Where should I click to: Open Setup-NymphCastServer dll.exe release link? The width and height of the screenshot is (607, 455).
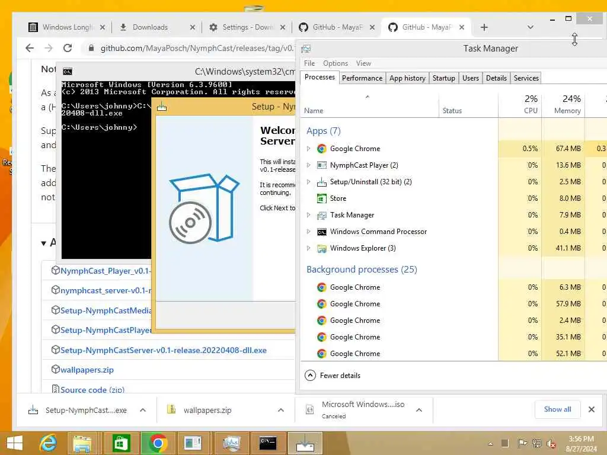coord(164,350)
